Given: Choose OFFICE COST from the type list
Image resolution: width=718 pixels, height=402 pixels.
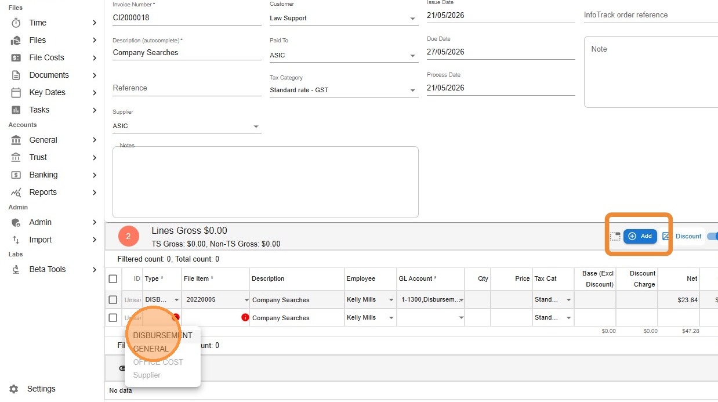Looking at the screenshot, I should [162, 362].
